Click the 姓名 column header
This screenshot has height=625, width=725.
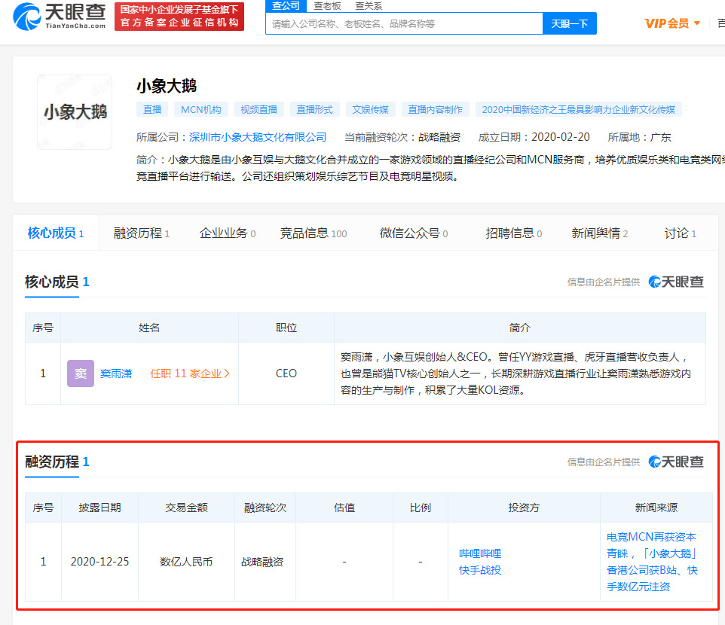coord(149,328)
